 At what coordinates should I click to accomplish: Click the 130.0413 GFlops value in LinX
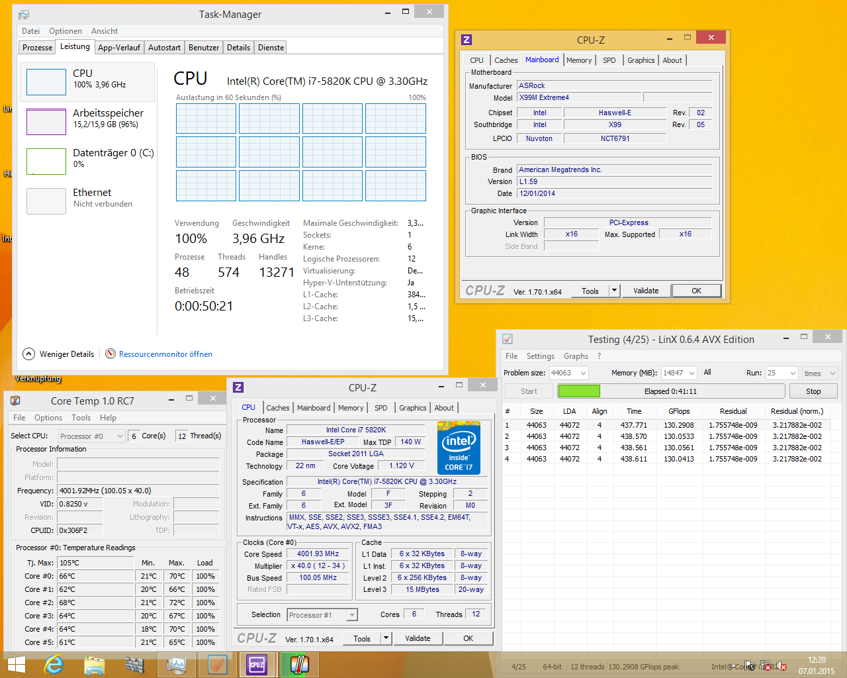coord(679,459)
